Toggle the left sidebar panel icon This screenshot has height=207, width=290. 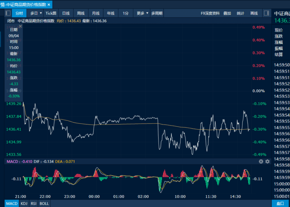(x=8, y=13)
